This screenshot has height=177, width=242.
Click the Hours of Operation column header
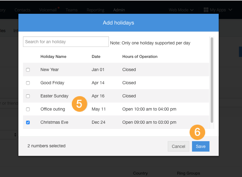click(x=140, y=57)
